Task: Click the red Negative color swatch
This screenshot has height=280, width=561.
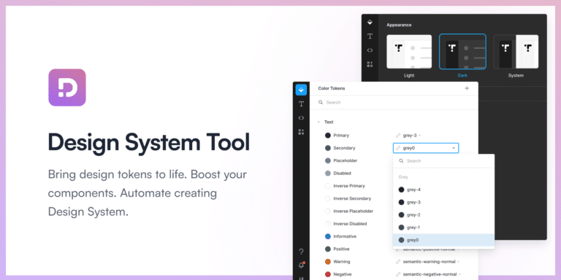Action: coord(328,274)
